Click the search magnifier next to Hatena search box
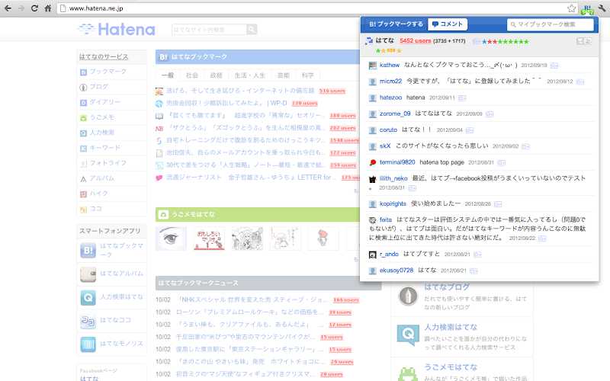This screenshot has height=381, width=610. [x=252, y=30]
